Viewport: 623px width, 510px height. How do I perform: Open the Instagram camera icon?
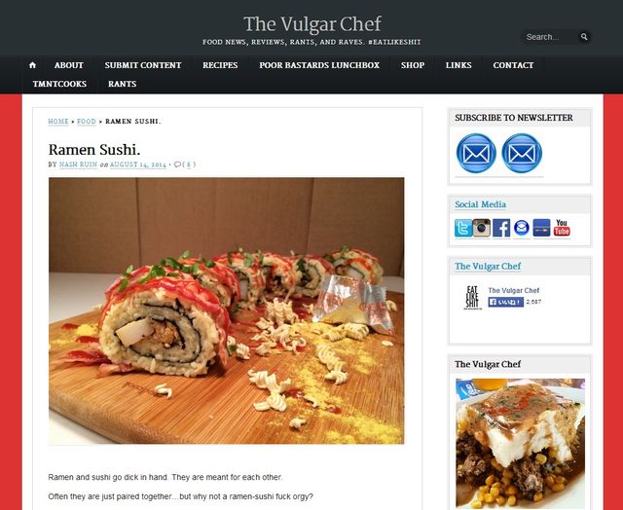481,228
